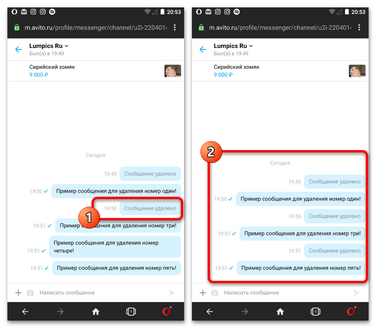This screenshot has width=376, height=328.
Task: Click 19:49 Сообщение удалено bubble in left phone
Action: [x=150, y=174]
